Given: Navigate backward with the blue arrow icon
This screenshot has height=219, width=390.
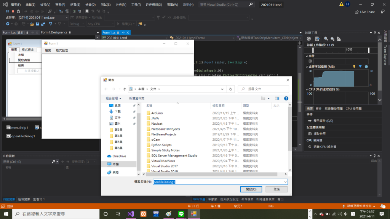Looking at the screenshot, I should [8, 24].
